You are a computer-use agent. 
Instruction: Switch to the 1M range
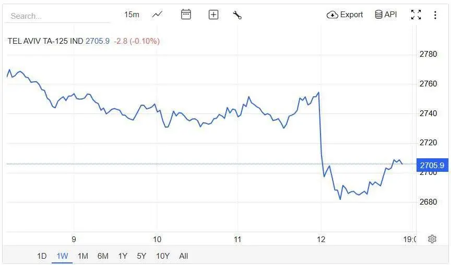[x=83, y=256]
